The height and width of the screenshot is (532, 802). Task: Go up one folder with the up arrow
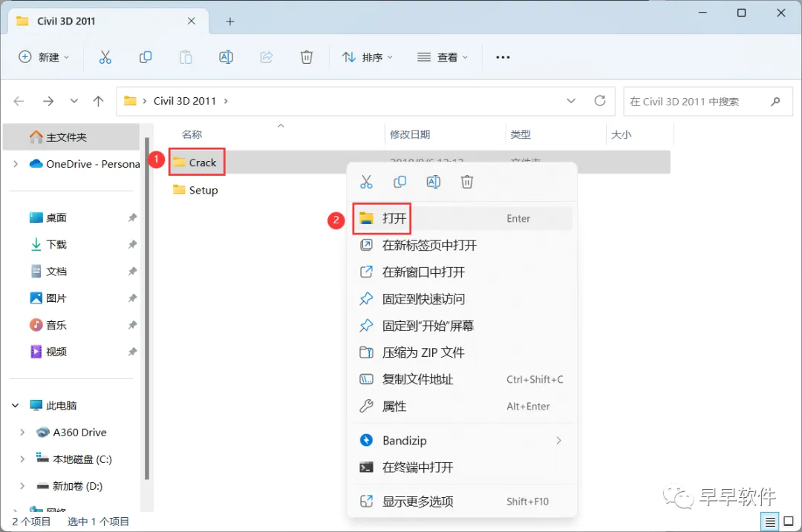98,101
